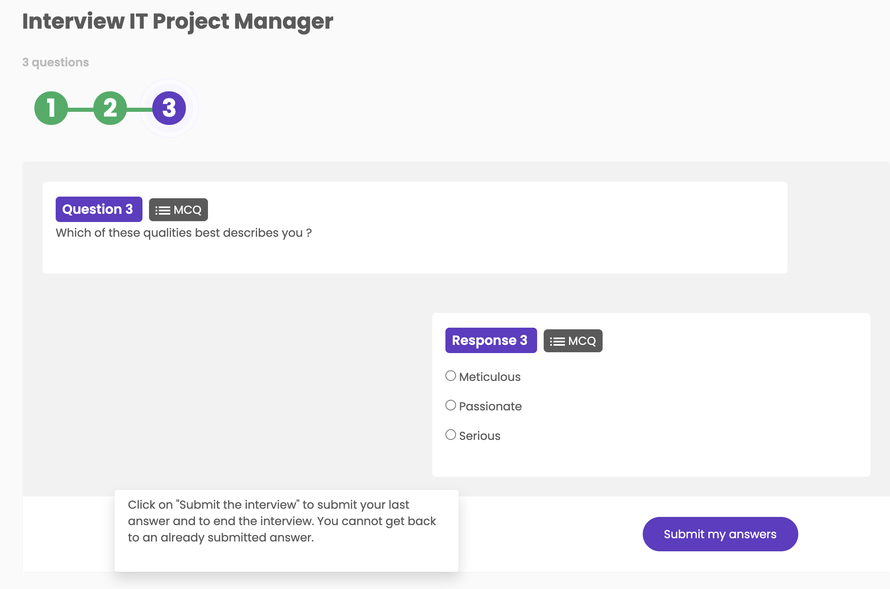Expand the question card area
This screenshot has height=589, width=890.
tap(414, 227)
